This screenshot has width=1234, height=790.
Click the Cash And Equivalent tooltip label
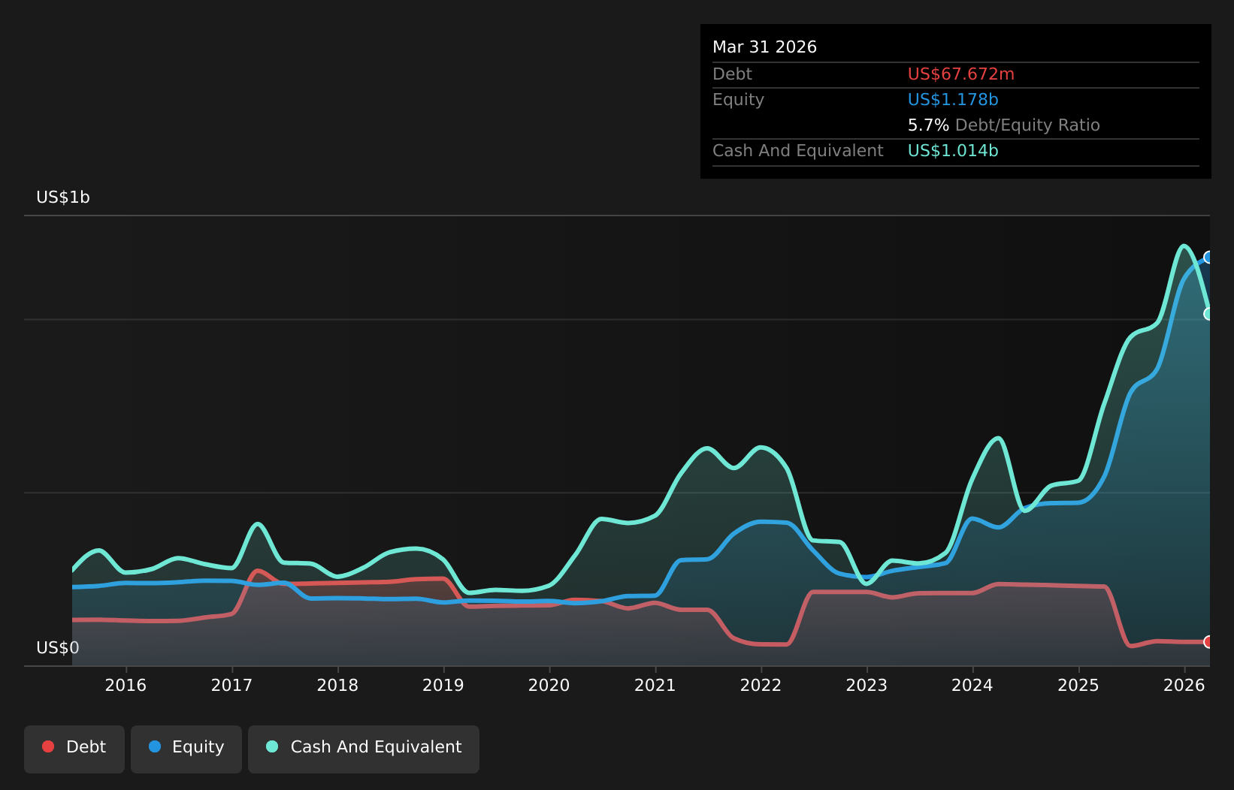[798, 151]
